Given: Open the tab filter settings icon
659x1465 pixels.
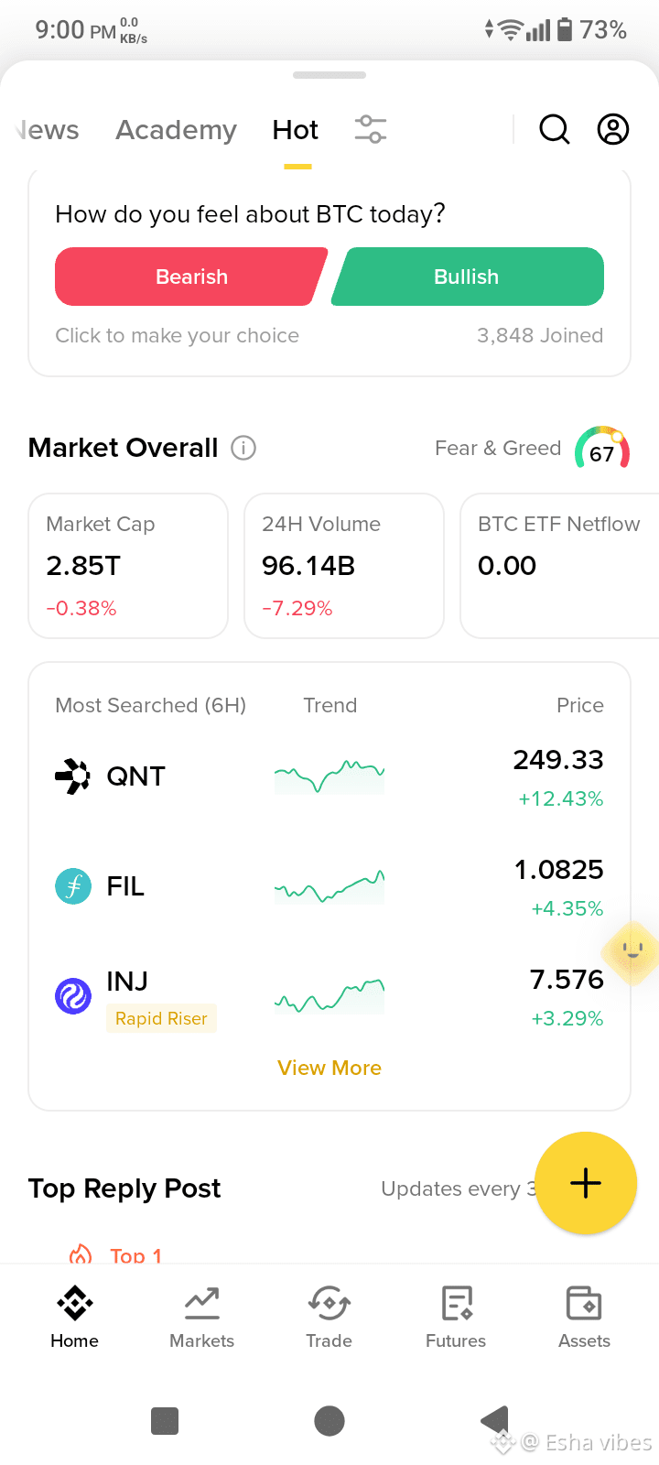Looking at the screenshot, I should click(371, 129).
